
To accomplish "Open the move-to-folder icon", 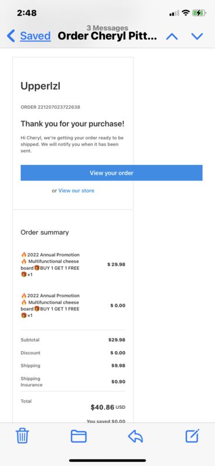I will pos(78,436).
